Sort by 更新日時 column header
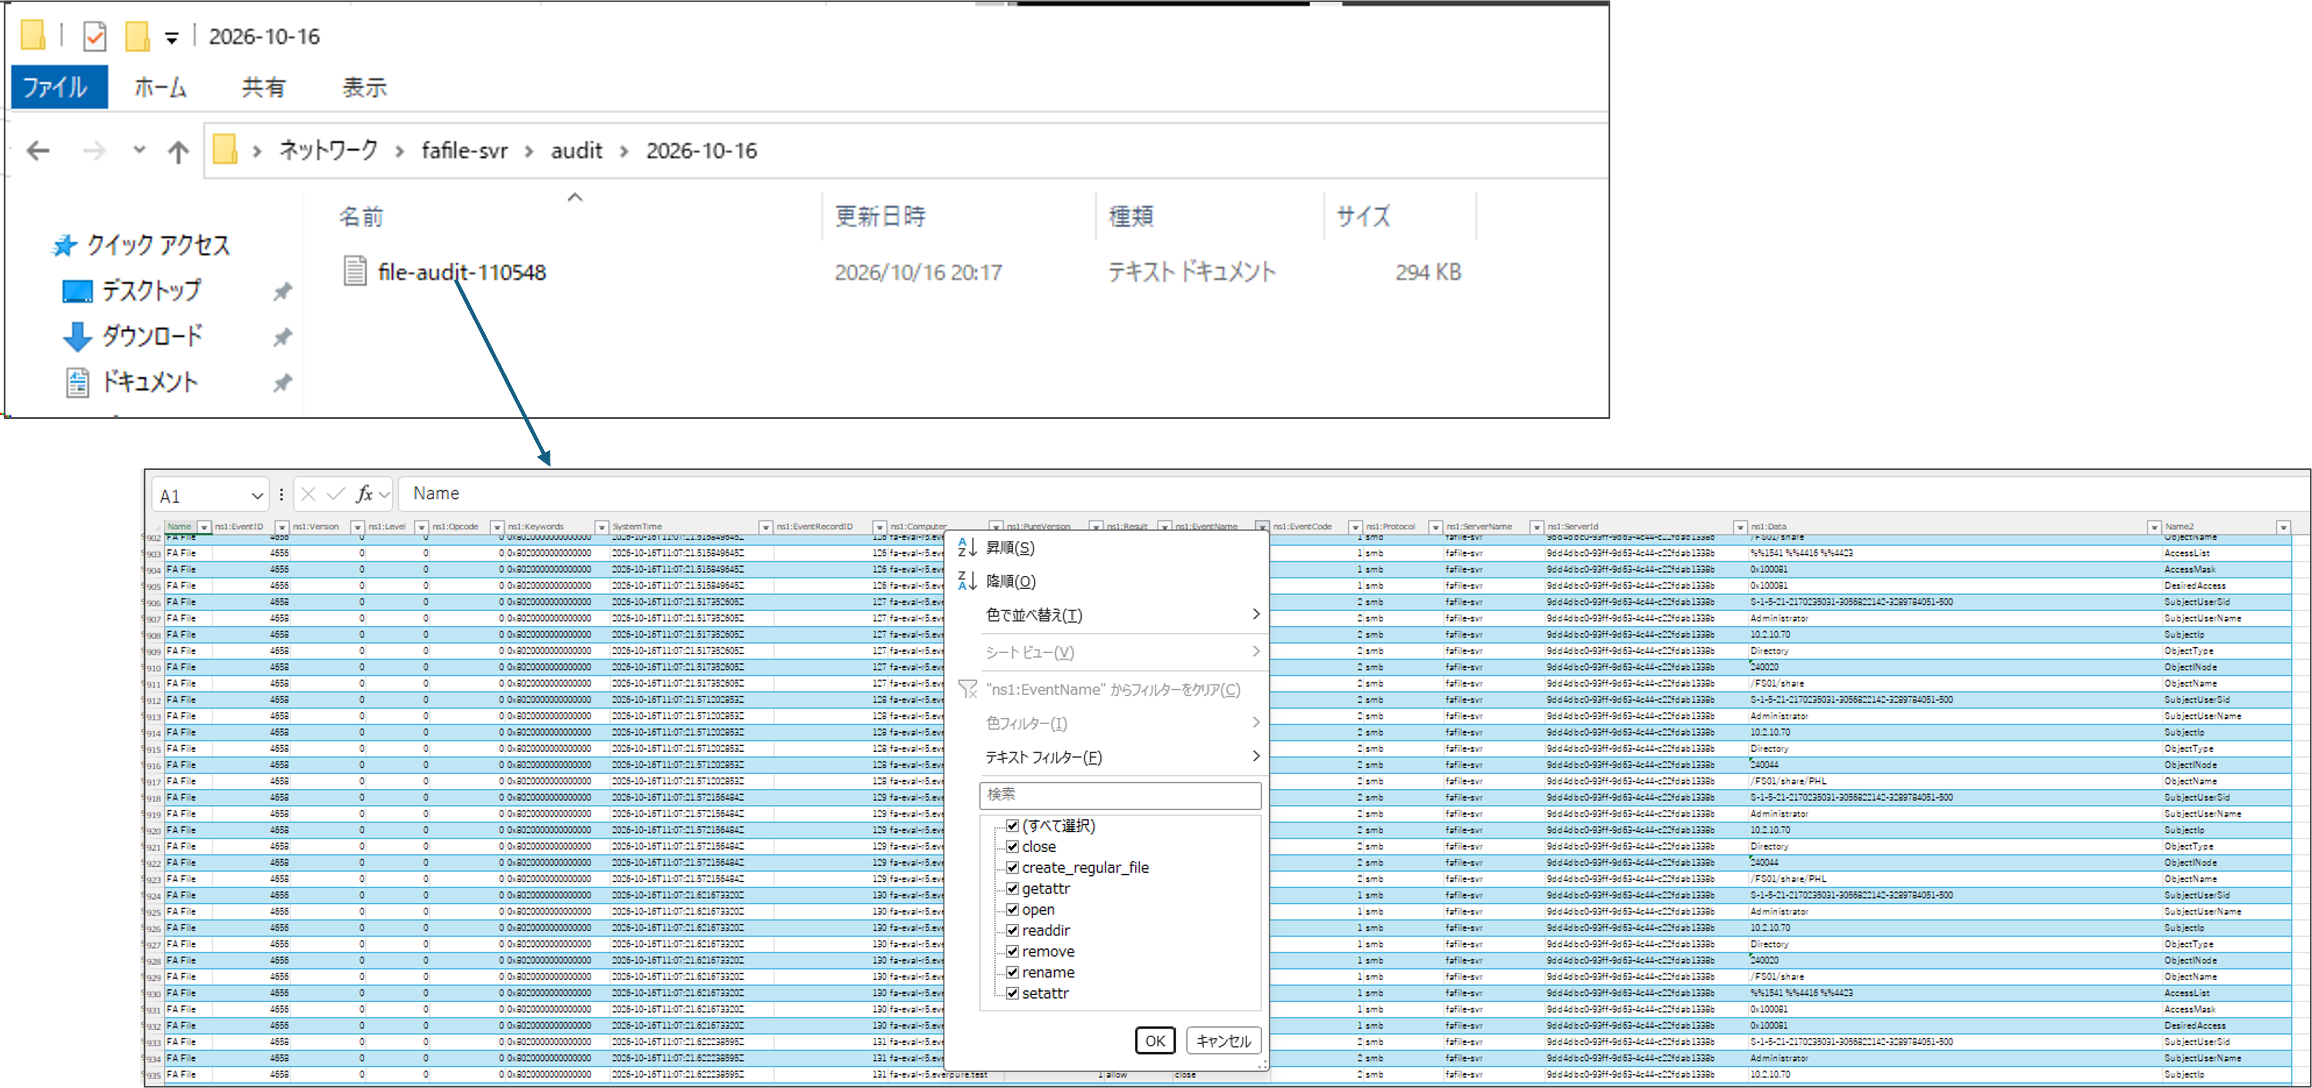The height and width of the screenshot is (1088, 2312). coord(879,216)
